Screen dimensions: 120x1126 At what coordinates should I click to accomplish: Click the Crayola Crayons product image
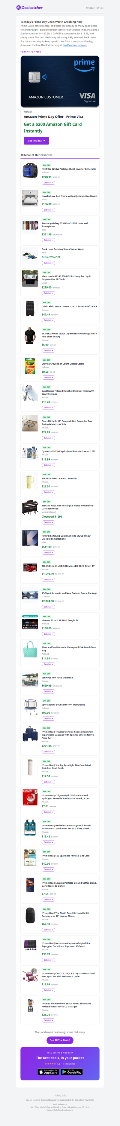click(x=30, y=365)
